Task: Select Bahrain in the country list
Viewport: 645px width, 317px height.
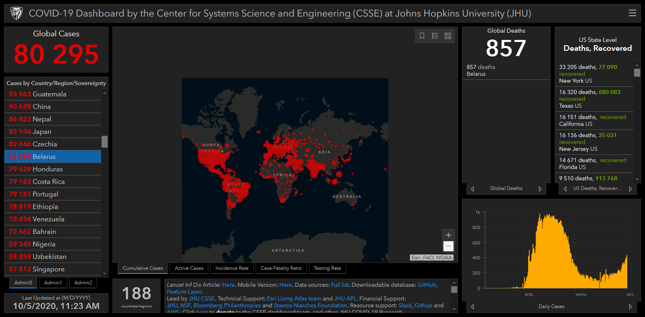Action: (x=53, y=231)
